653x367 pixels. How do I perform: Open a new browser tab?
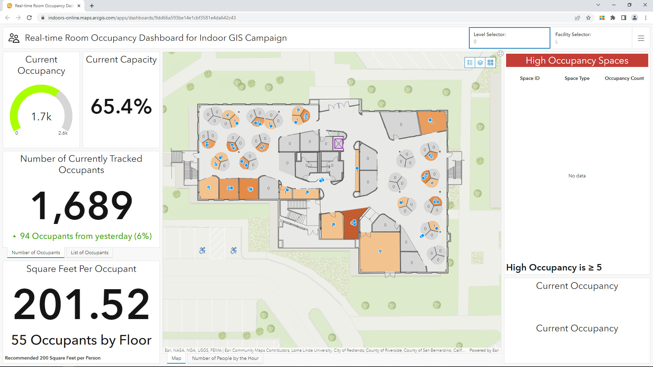click(x=92, y=6)
